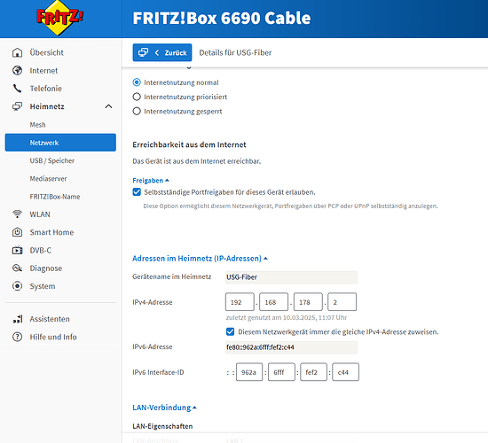Open USB / Speicher menu entry

(x=52, y=160)
